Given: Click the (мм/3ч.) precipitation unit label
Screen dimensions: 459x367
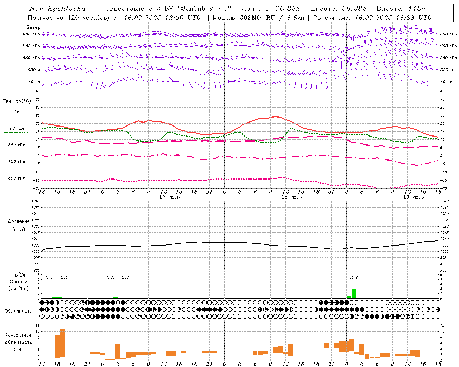Looking at the screenshot, I should [x=18, y=275].
